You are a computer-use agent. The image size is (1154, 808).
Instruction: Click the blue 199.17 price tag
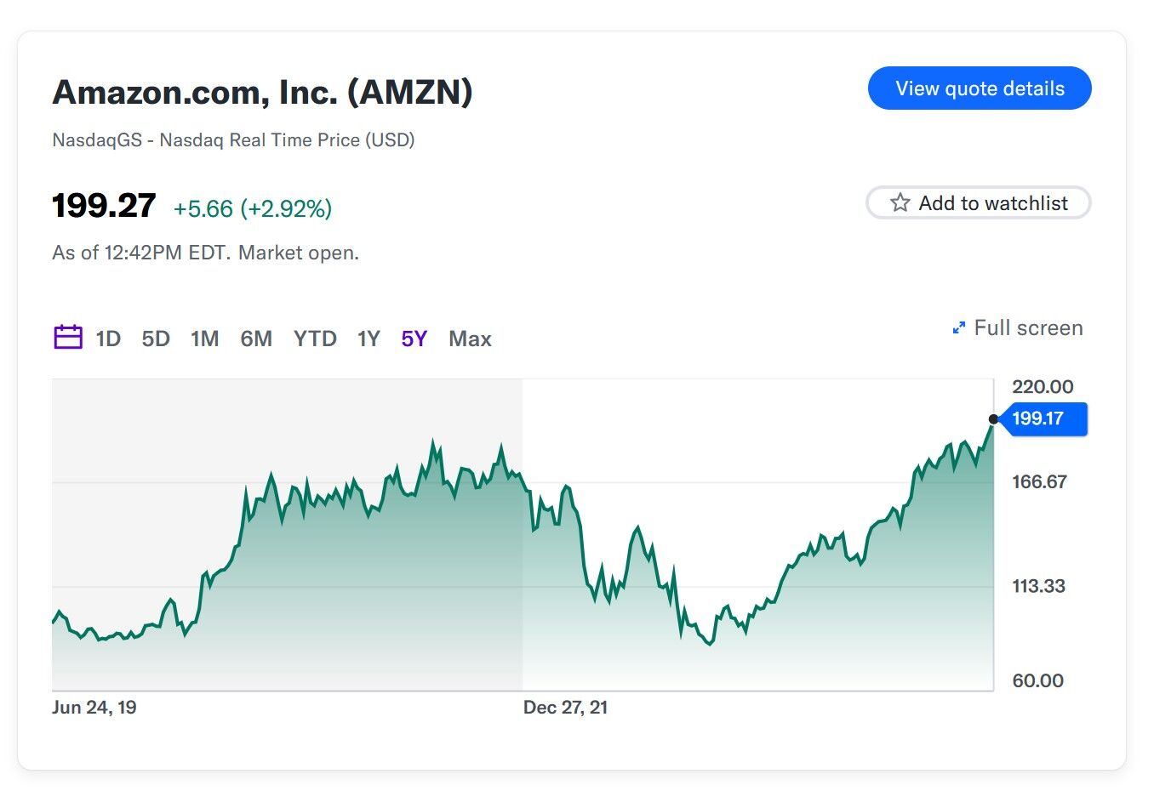pyautogui.click(x=1043, y=418)
